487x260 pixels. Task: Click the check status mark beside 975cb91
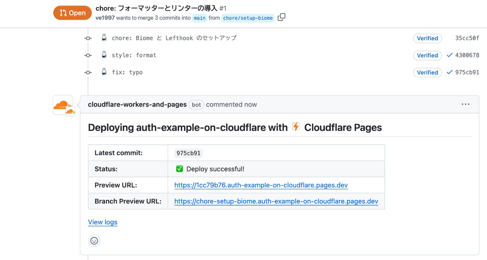(x=449, y=72)
